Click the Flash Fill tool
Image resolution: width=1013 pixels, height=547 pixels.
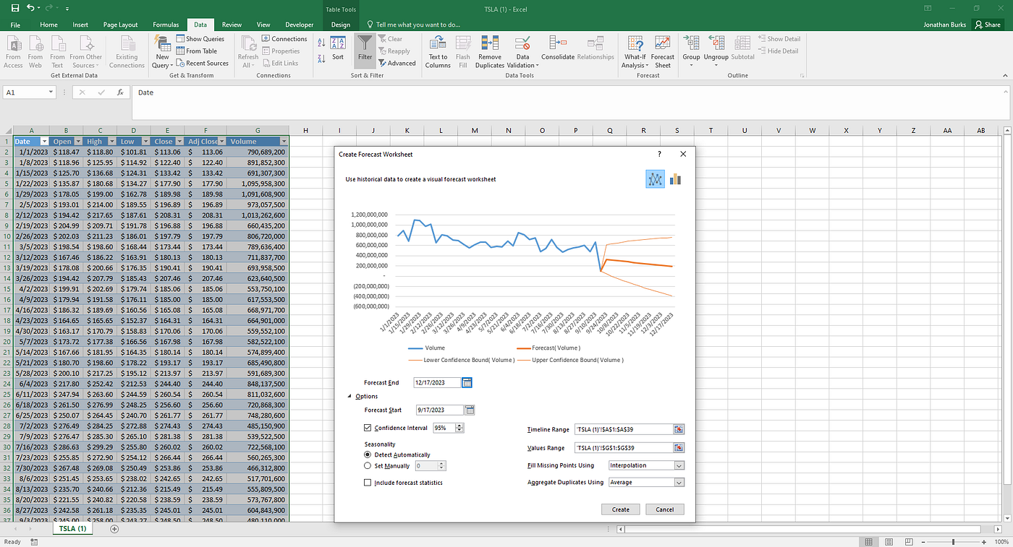click(x=462, y=51)
